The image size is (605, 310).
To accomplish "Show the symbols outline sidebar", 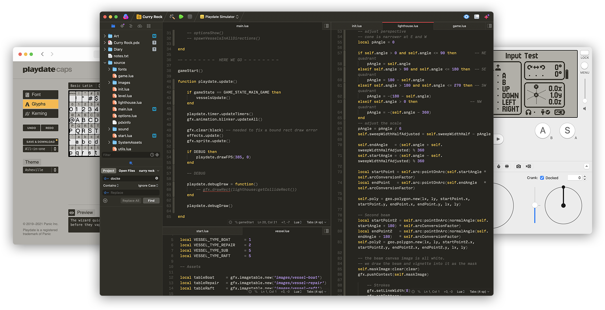I will tap(131, 26).
